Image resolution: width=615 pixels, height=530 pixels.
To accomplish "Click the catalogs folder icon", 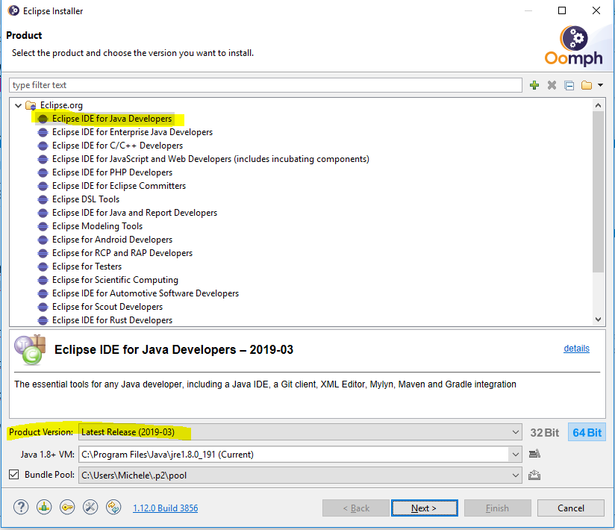I will tap(587, 85).
